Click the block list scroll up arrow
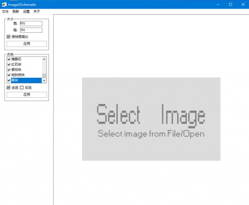249x205 pixels. click(44, 59)
